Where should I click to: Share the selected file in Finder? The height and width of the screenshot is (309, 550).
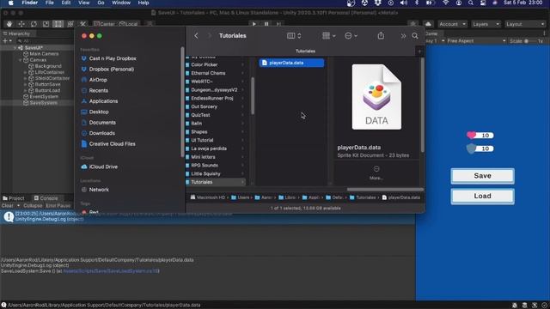(381, 36)
